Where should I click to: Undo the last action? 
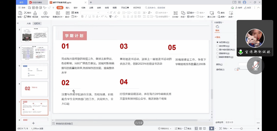[x=44, y=7]
